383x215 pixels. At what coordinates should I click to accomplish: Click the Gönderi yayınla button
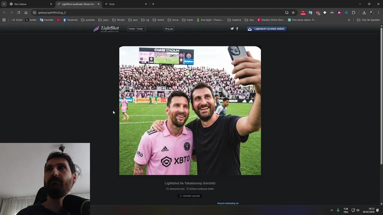click(x=190, y=196)
